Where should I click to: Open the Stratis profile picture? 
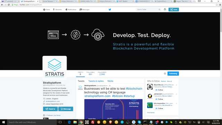coord(55,68)
